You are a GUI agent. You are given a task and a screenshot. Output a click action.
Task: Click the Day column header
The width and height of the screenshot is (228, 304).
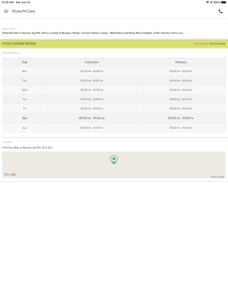pos(25,62)
